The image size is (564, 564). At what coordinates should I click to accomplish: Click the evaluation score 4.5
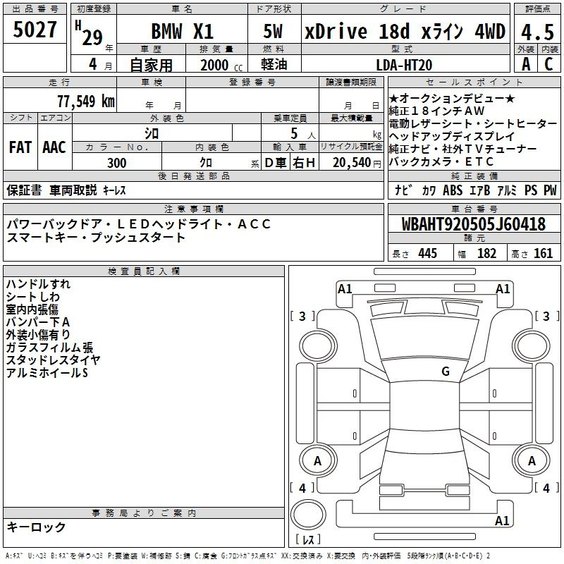[537, 32]
